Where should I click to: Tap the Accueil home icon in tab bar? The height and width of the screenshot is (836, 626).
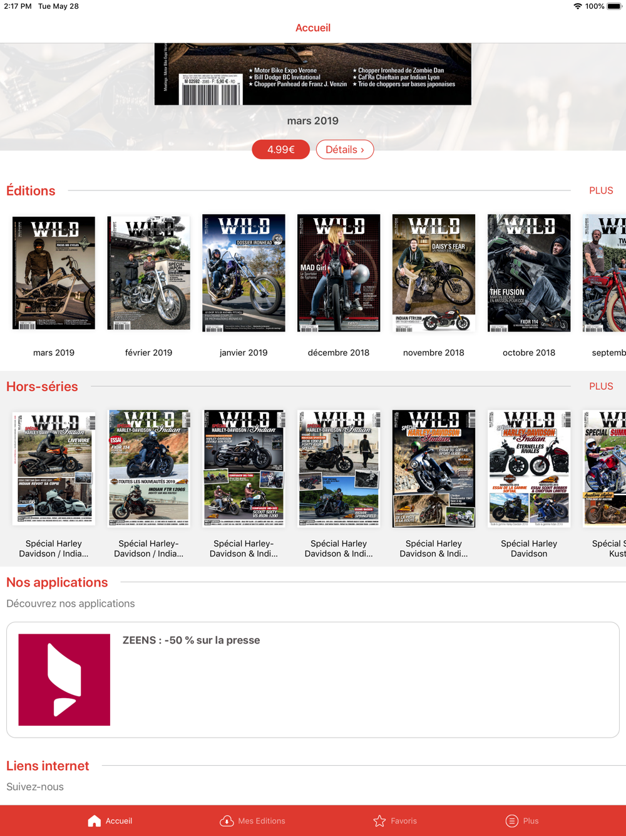(95, 821)
